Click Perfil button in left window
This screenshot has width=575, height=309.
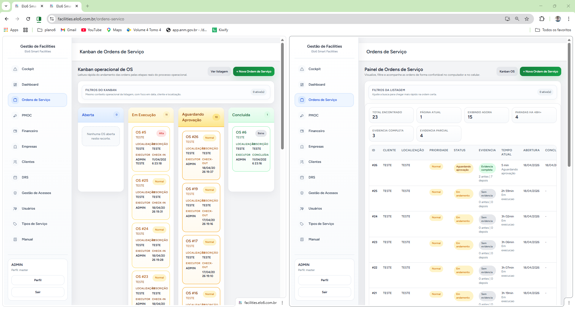[x=38, y=280]
